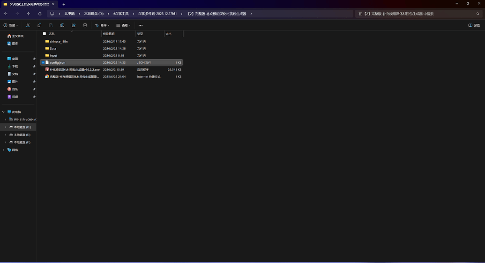Click the Delete trash icon
The width and height of the screenshot is (485, 263).
tap(85, 25)
